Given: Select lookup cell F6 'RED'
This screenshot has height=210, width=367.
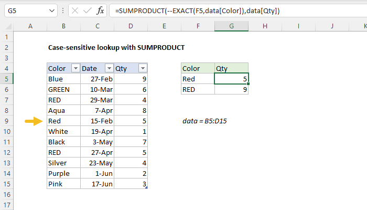Looking at the screenshot, I should (198, 90).
